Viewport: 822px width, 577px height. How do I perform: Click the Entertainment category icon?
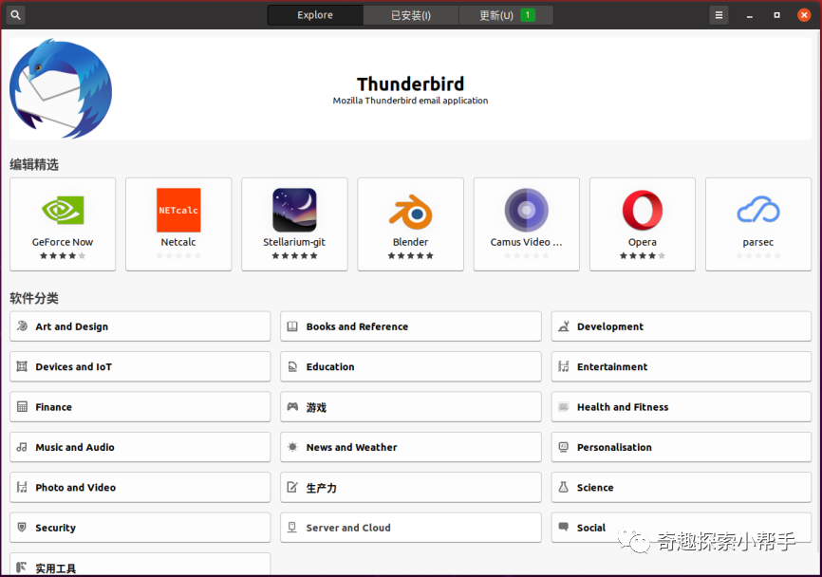pyautogui.click(x=564, y=366)
